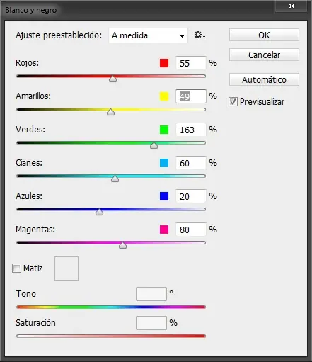Screen dimensions: 312x362
Task: Confirm with the OK button
Action: [264, 35]
